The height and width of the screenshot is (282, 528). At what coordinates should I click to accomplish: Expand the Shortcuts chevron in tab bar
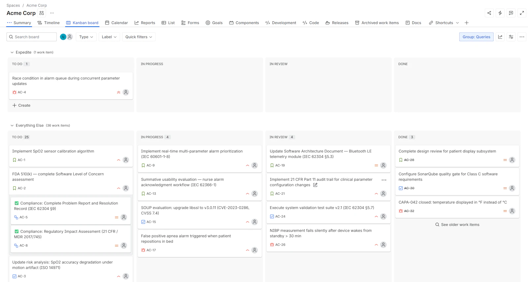pyautogui.click(x=457, y=23)
